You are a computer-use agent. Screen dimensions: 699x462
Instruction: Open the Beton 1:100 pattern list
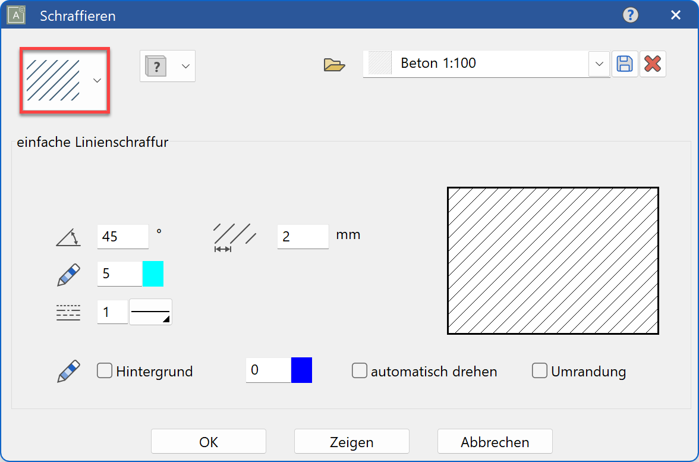[599, 64]
